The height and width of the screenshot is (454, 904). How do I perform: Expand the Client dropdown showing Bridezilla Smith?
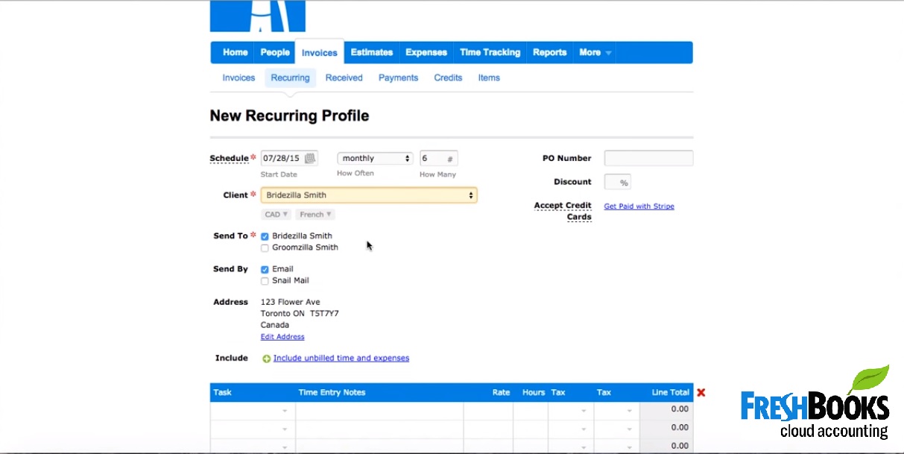click(368, 195)
